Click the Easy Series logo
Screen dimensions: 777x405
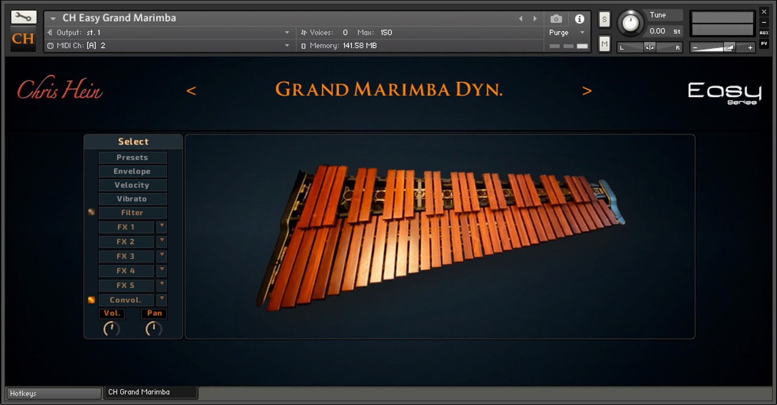(724, 93)
